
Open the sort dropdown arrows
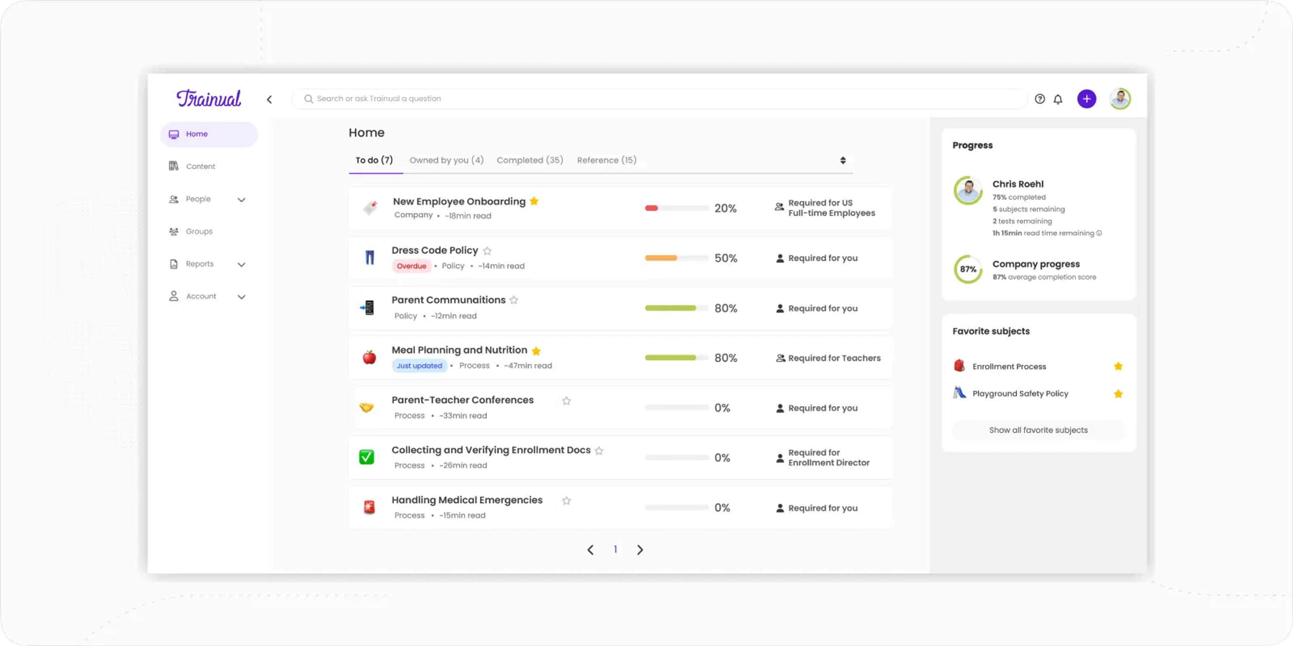pos(843,160)
